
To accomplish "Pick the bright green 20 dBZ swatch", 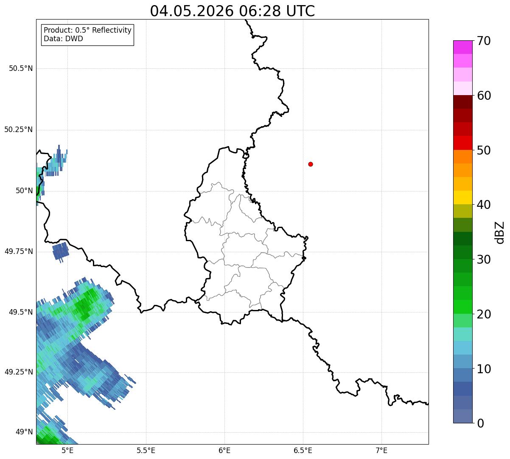I will point(462,307).
